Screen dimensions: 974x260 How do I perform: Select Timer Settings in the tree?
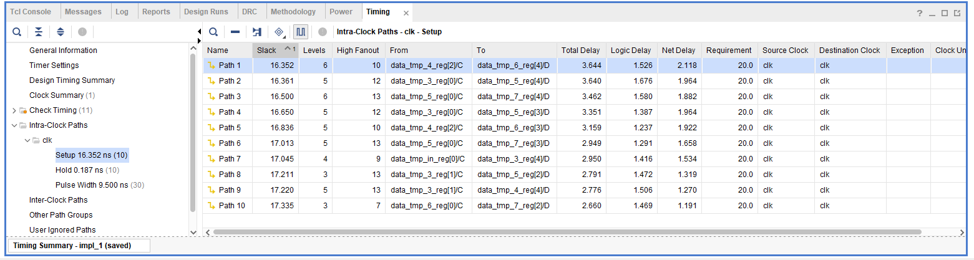pyautogui.click(x=54, y=65)
